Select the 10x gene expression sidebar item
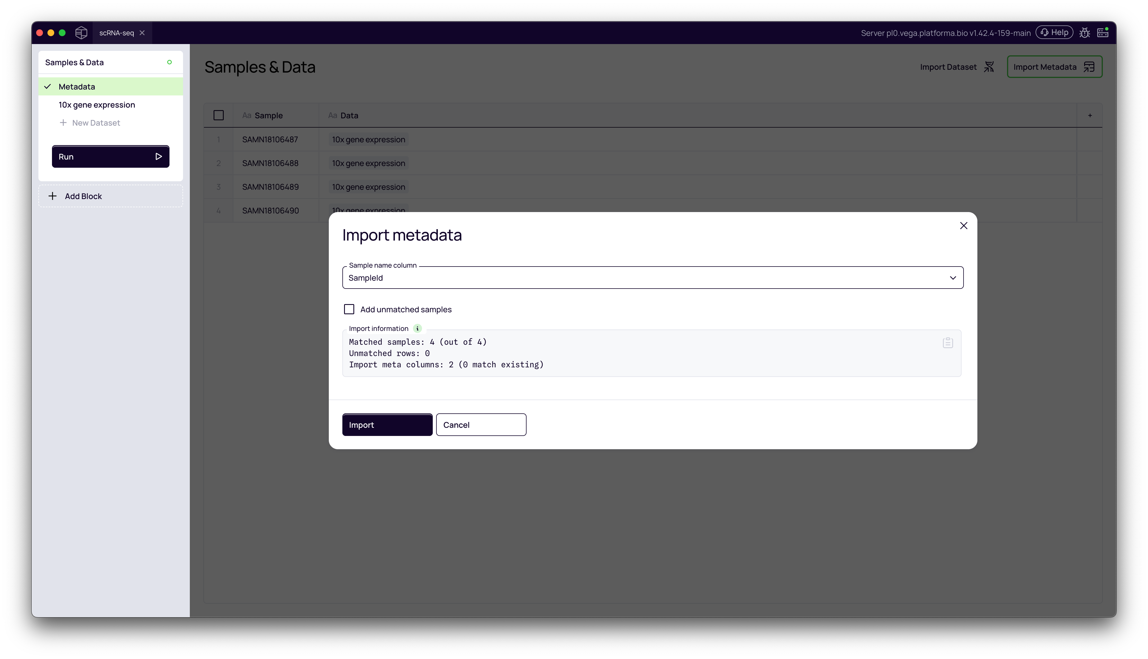This screenshot has width=1148, height=659. pyautogui.click(x=96, y=104)
